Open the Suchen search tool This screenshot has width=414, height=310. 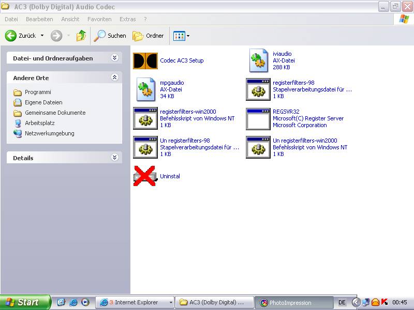[110, 36]
